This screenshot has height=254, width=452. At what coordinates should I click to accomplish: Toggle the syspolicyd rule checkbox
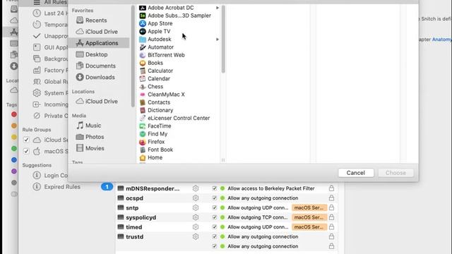214,217
